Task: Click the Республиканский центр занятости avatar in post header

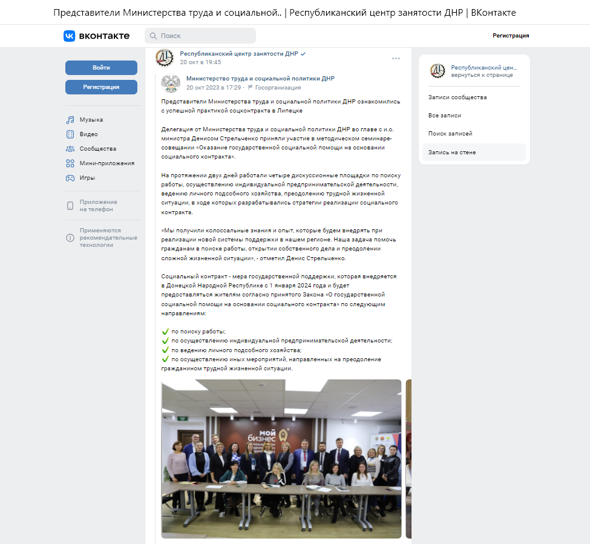Action: point(165,57)
